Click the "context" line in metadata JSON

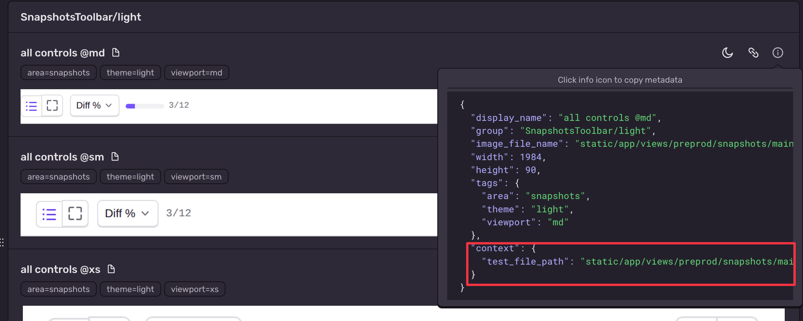click(x=504, y=248)
